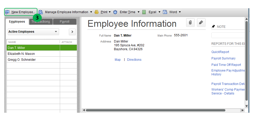Switch to the Employees tab
This screenshot has height=122, width=255.
17,22
